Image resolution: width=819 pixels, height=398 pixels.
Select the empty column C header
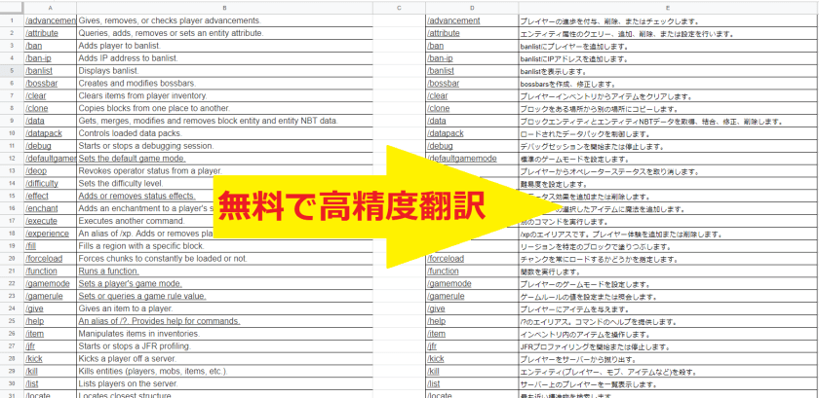399,8
